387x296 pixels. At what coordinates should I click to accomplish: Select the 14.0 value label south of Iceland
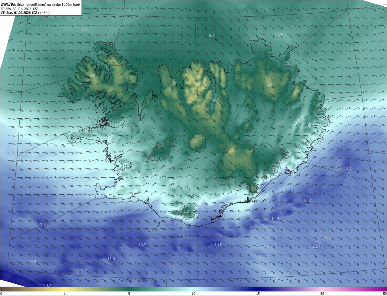tap(218, 245)
